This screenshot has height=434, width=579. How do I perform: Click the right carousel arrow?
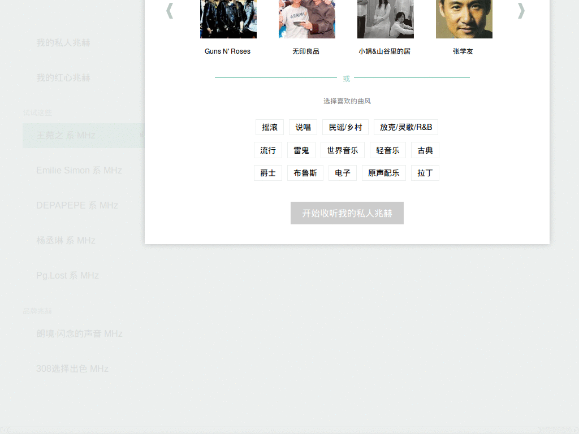521,10
